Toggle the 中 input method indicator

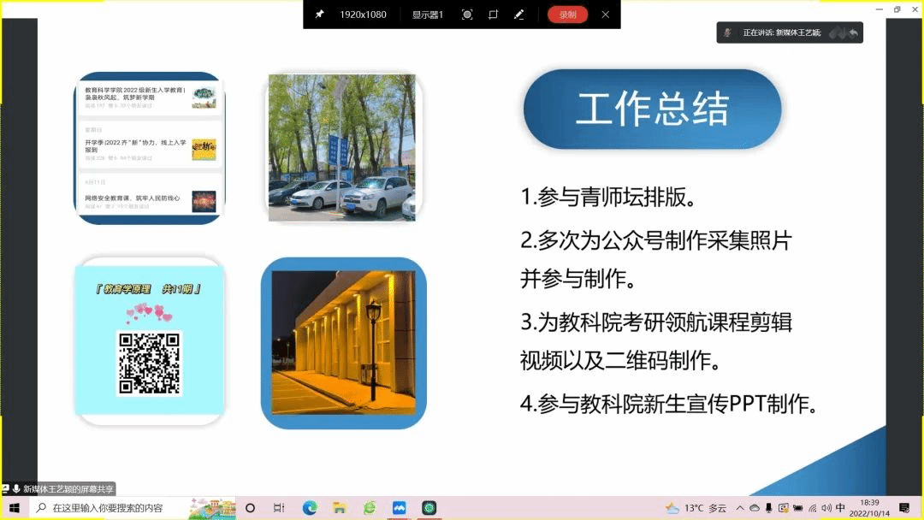click(841, 508)
